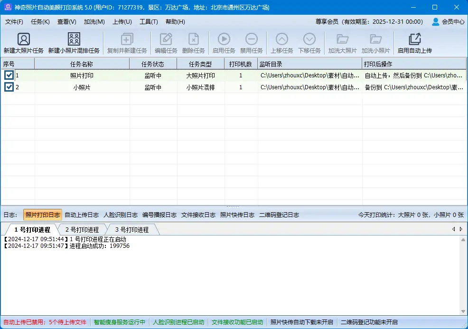Open the 工具(T) menu
Image resolution: width=468 pixels, height=329 pixels.
[149, 22]
